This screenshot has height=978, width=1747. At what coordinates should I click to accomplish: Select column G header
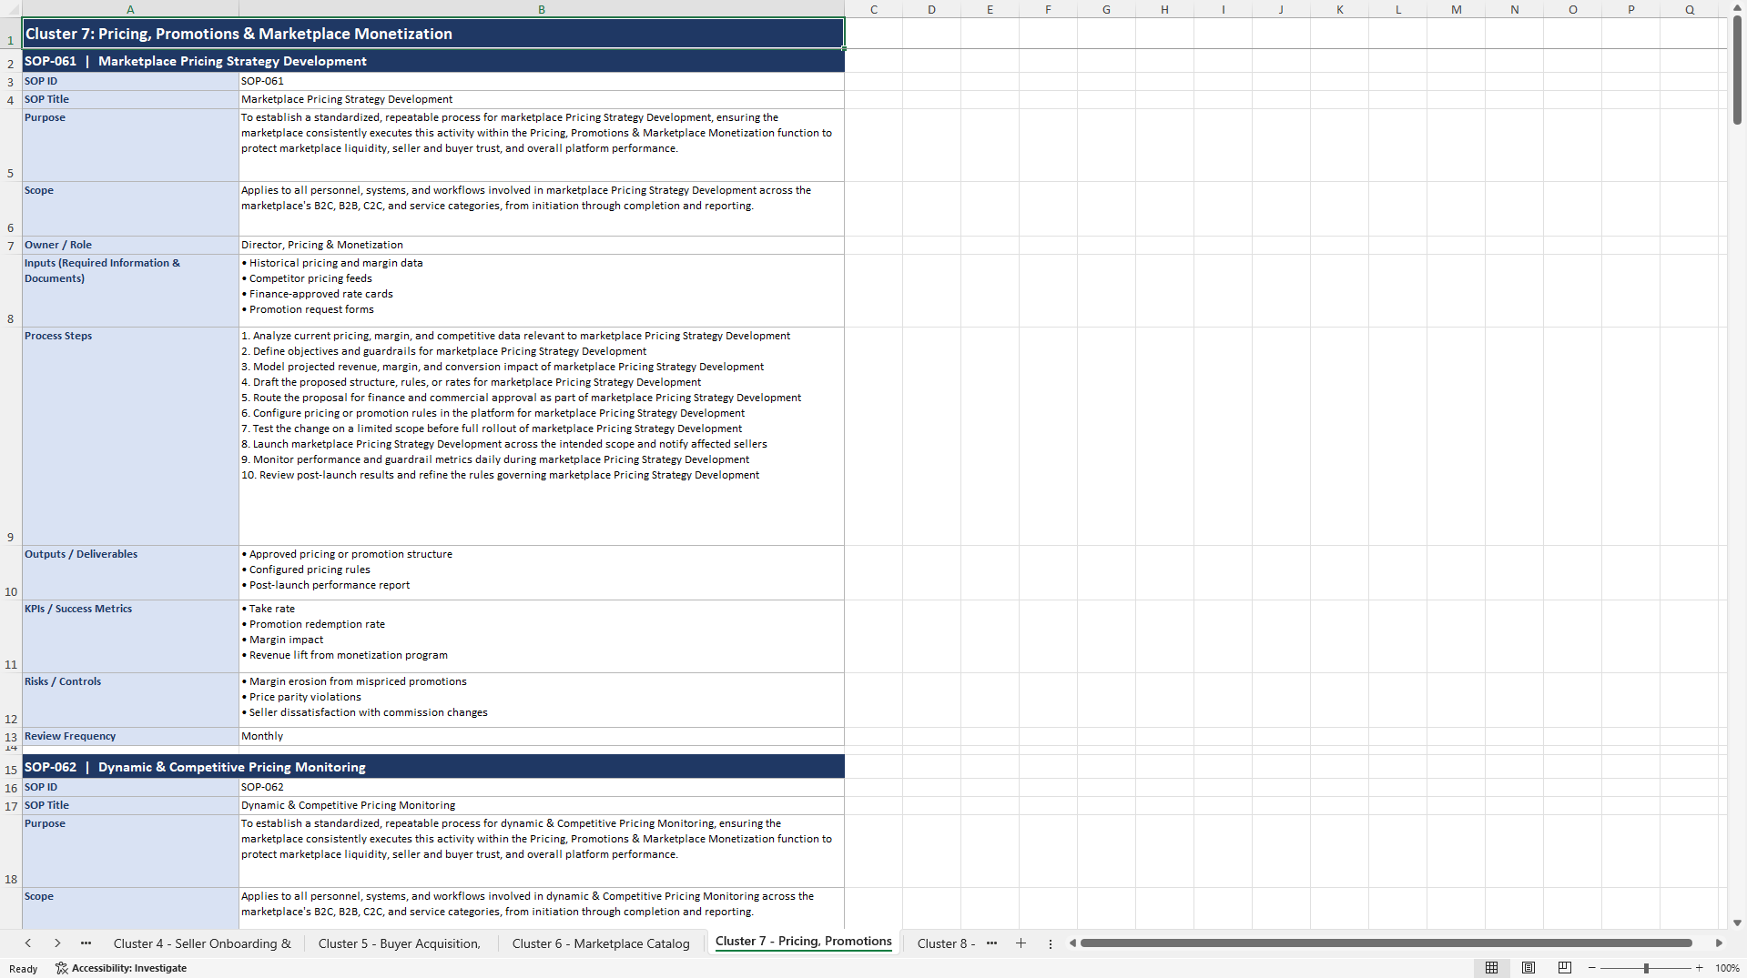tap(1106, 9)
